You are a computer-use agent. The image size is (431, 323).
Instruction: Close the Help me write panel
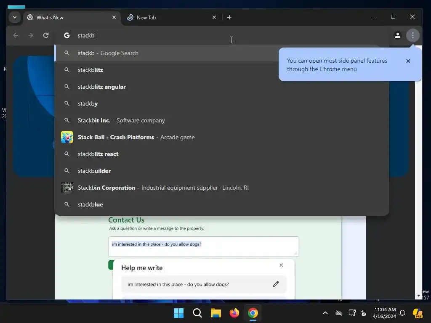pos(281,265)
